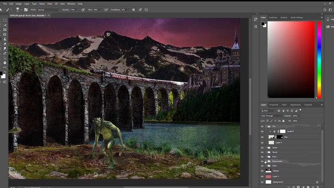
Task: Lock all attributes padlock icon
Action: pos(283,121)
